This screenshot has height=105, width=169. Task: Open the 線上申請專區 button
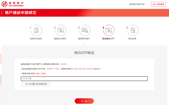pos(158,4)
